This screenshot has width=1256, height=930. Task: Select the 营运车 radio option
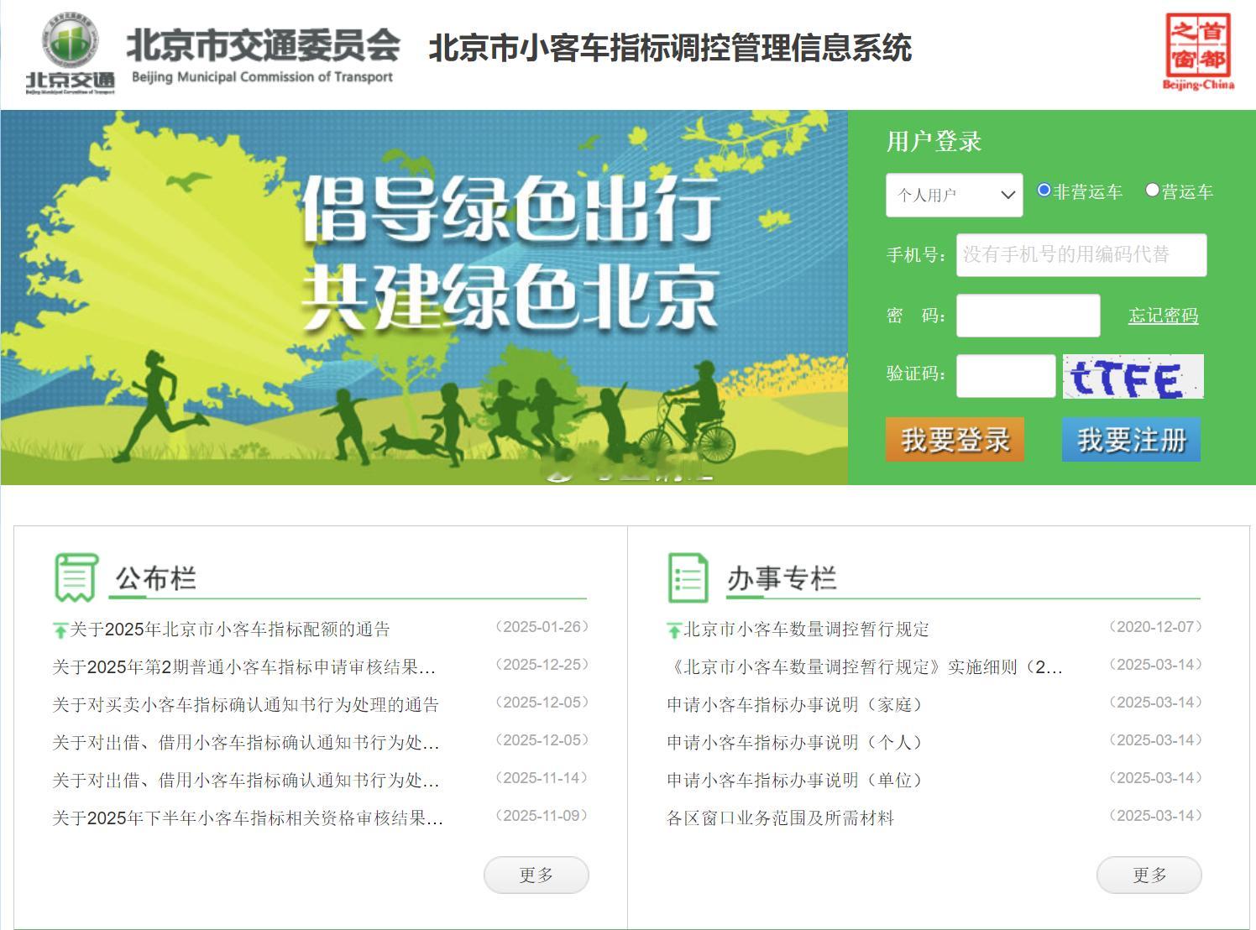point(1153,191)
